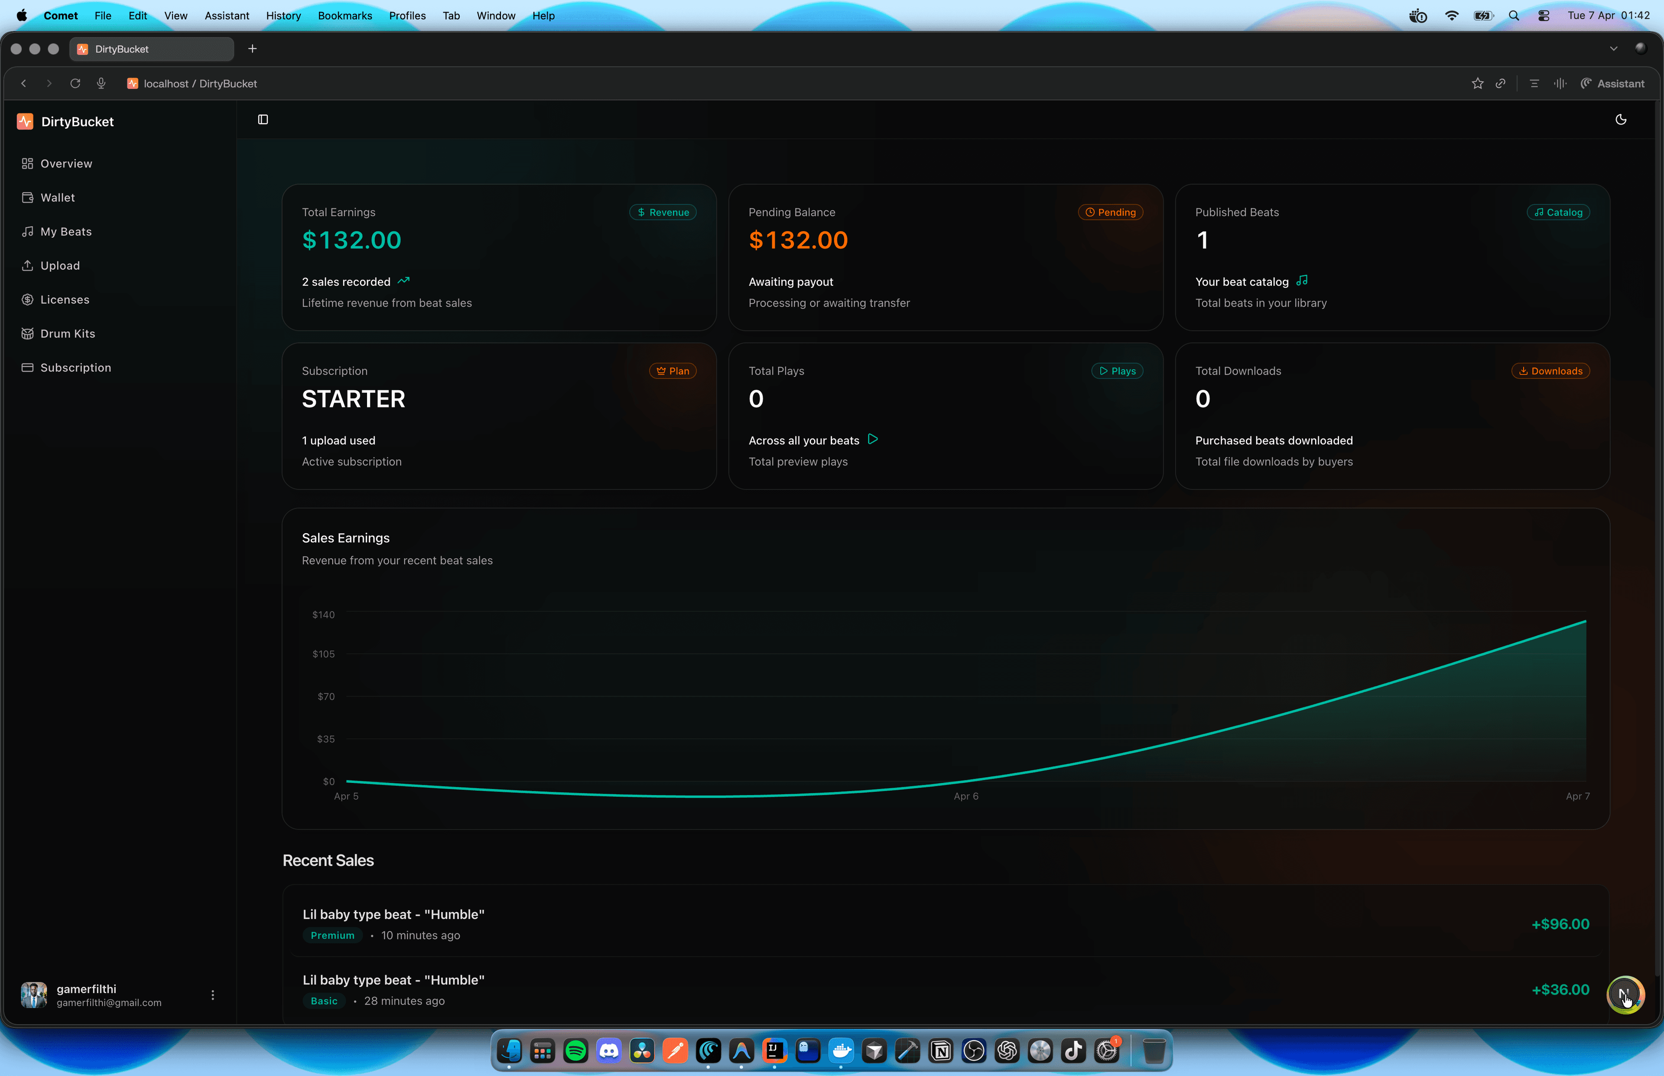The height and width of the screenshot is (1076, 1664).
Task: Select the Premium sale of Humble beat
Action: tap(946, 924)
